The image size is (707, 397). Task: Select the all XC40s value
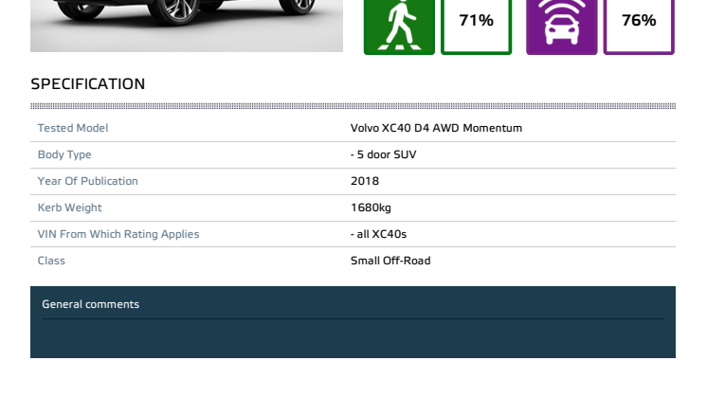tap(378, 234)
